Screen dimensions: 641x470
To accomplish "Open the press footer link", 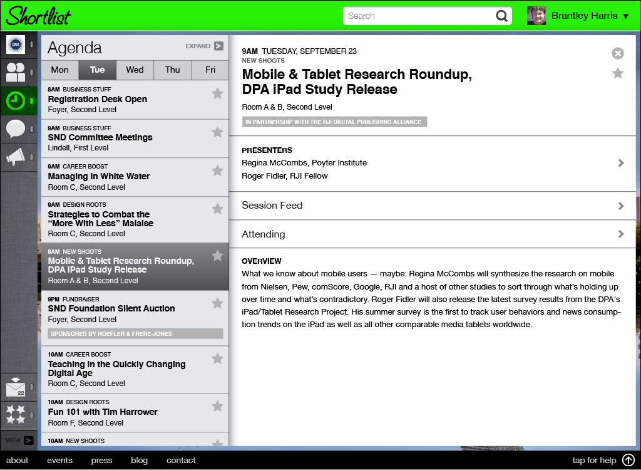I will pyautogui.click(x=101, y=461).
